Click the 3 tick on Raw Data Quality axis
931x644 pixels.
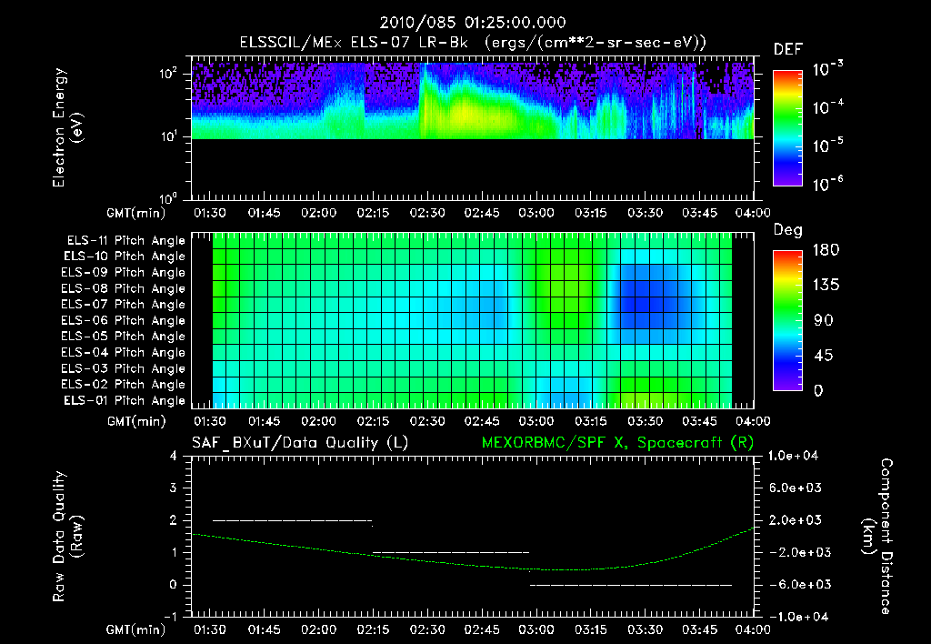click(174, 488)
